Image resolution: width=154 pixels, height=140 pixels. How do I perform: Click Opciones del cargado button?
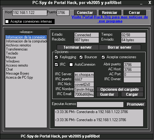pos(120,90)
